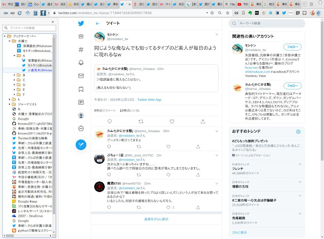Open Notifications bell icon

click(81, 63)
